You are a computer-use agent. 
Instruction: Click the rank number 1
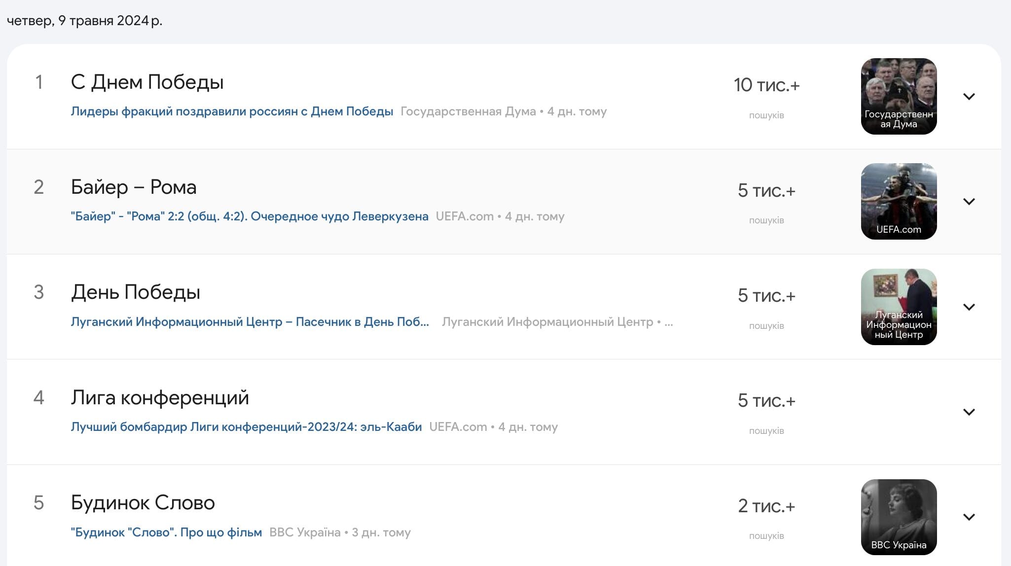(39, 82)
